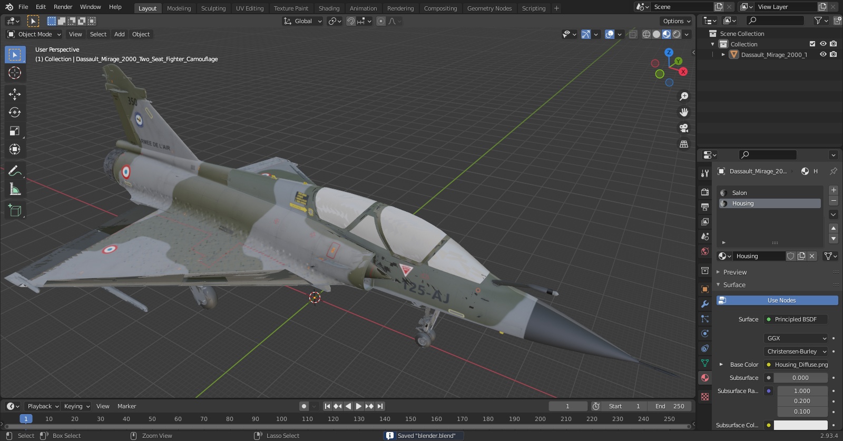The width and height of the screenshot is (843, 441).
Task: Open Object Data properties tab
Action: [705, 363]
